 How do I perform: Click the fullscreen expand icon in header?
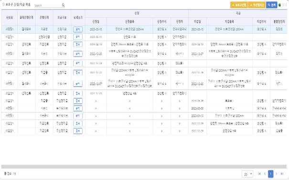[x=283, y=5]
